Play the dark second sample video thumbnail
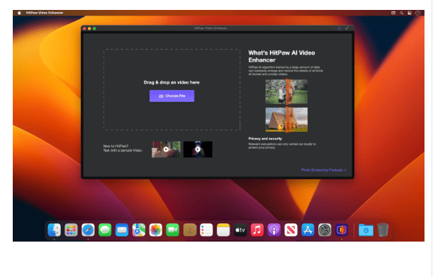The image size is (433, 277). pos(198,149)
